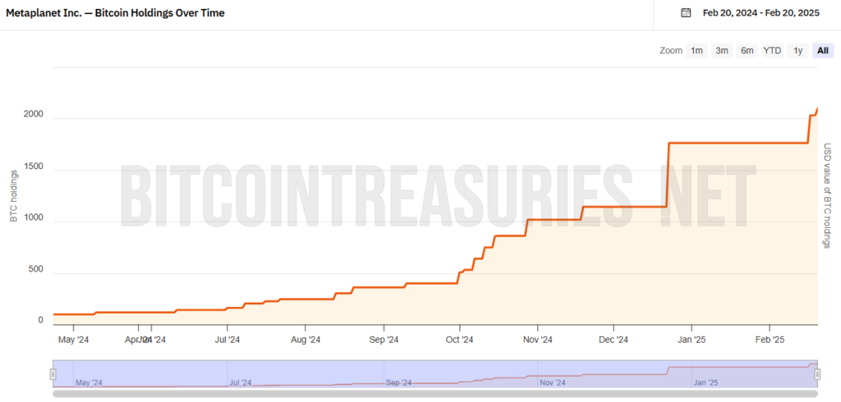Switch zoom to YTD
The width and height of the screenshot is (841, 402).
pos(772,51)
